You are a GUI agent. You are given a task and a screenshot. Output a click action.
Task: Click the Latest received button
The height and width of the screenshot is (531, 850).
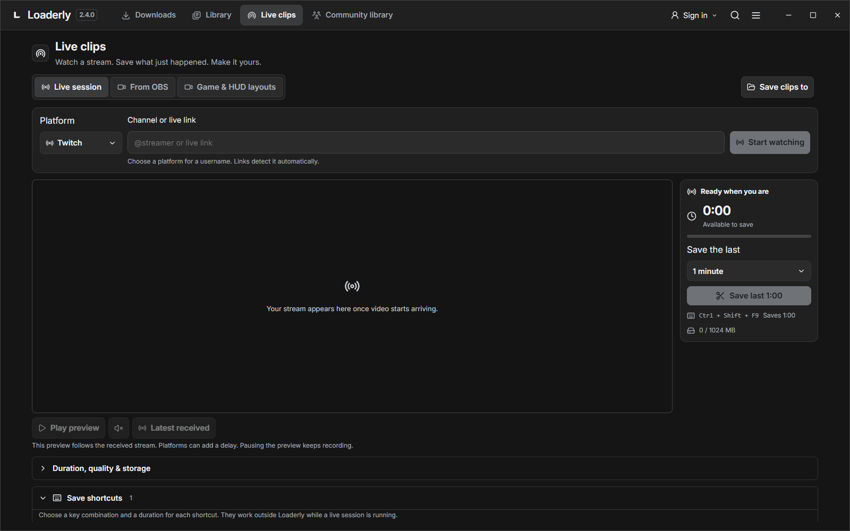(174, 428)
